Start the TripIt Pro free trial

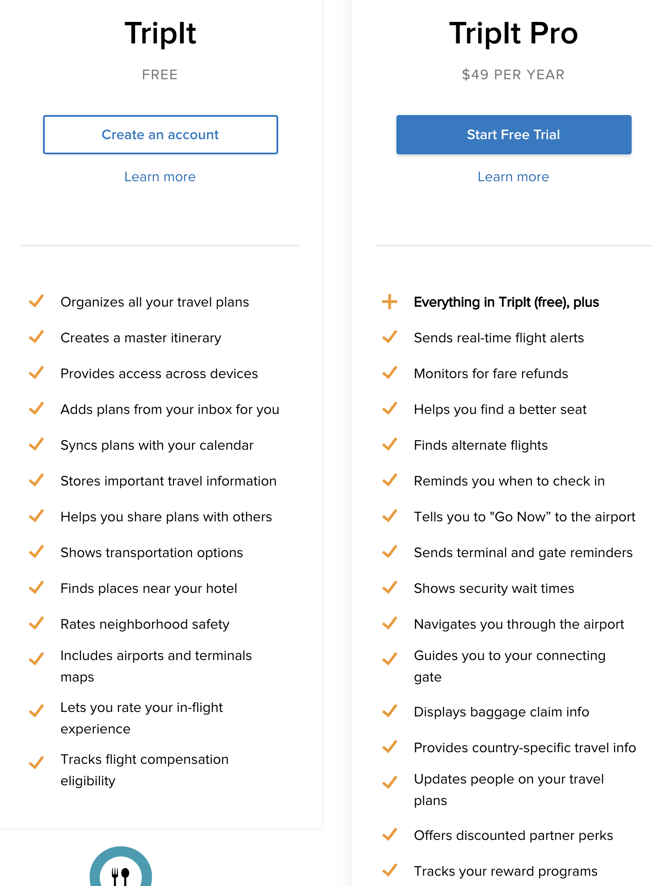pyautogui.click(x=514, y=135)
